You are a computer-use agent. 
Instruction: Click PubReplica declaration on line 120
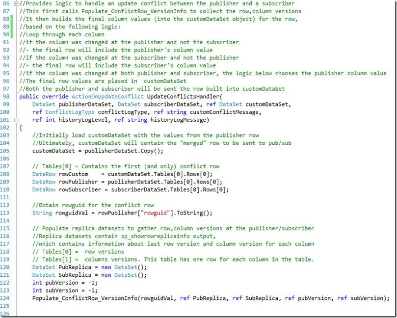[75, 267]
